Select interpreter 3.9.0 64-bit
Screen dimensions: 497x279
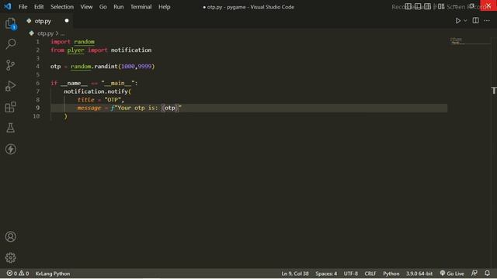419,274
